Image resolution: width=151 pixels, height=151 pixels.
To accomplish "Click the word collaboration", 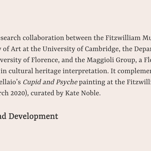I will pos(43,38).
